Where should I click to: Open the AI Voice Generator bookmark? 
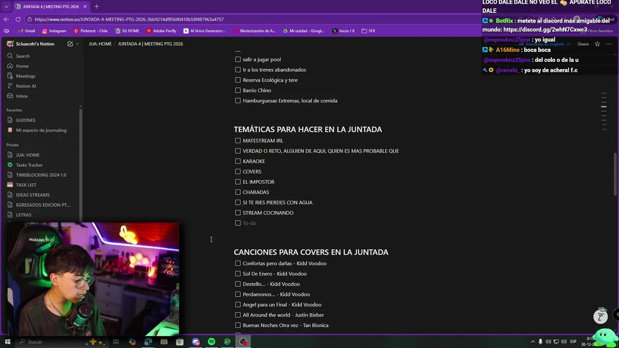(205, 31)
